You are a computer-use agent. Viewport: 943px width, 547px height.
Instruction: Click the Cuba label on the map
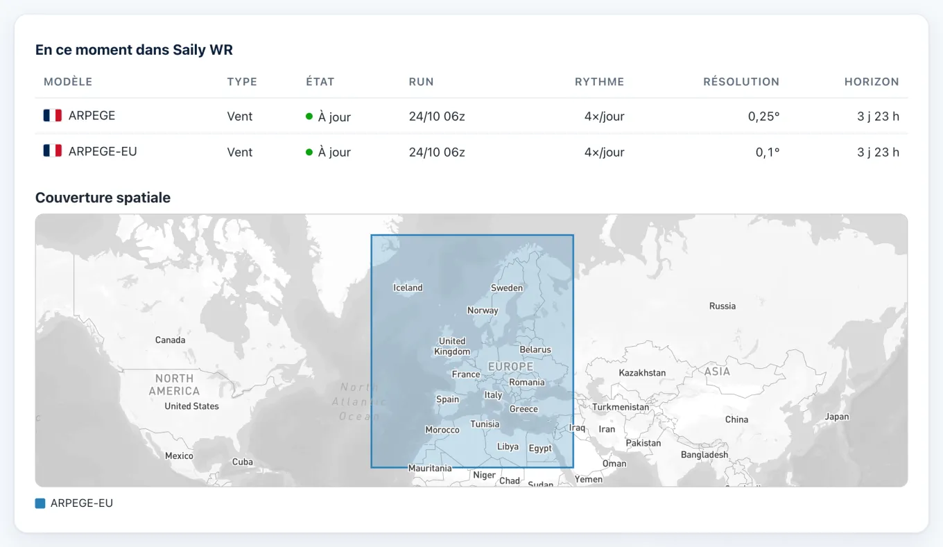pyautogui.click(x=243, y=462)
